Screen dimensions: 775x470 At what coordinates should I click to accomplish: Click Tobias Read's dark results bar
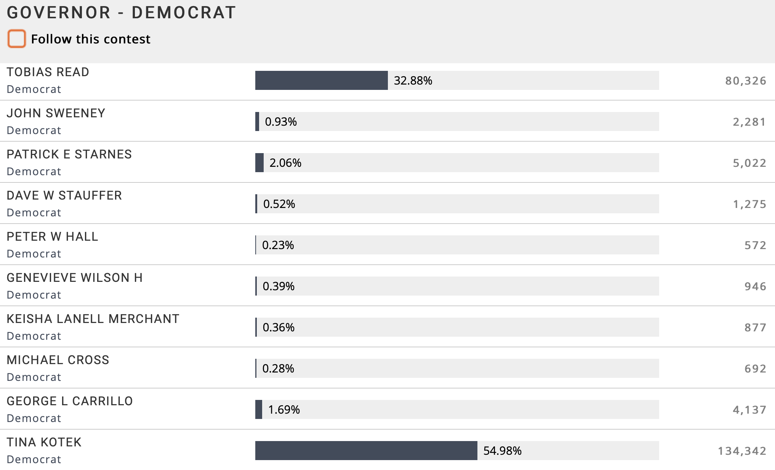[321, 80]
